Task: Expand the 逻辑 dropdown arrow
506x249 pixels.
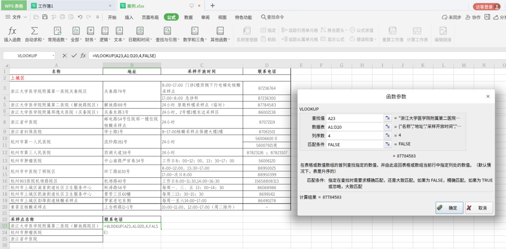Action: pyautogui.click(x=110, y=40)
